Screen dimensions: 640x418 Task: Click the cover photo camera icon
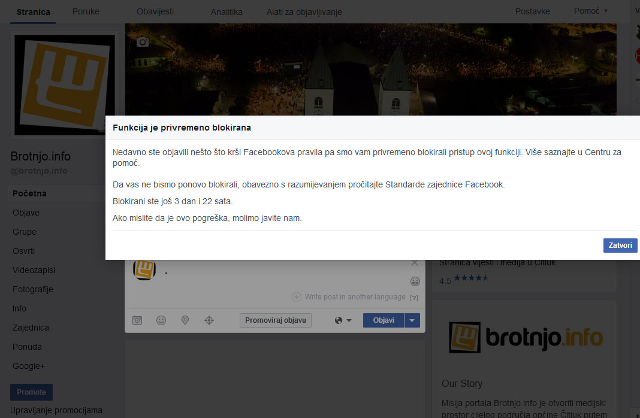pyautogui.click(x=142, y=42)
